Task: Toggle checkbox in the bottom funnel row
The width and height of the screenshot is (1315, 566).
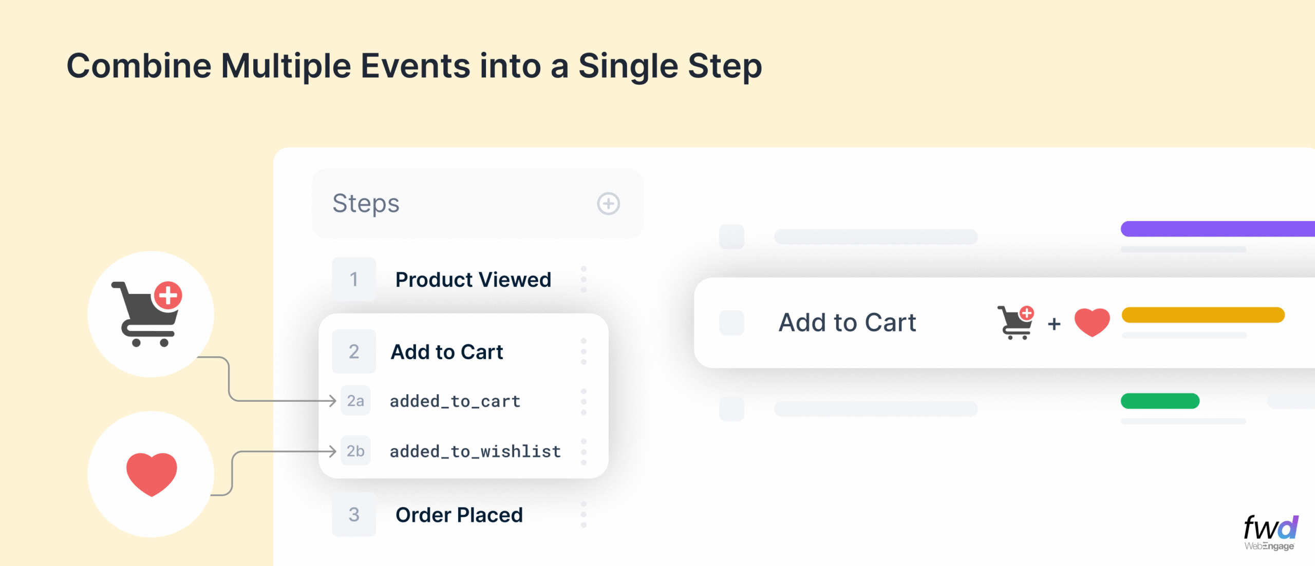Action: (x=731, y=409)
